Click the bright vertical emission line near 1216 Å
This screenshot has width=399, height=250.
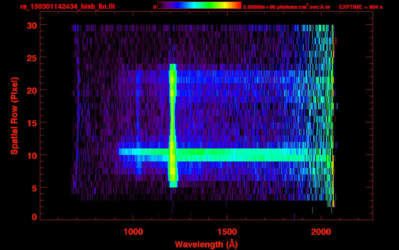tap(173, 126)
